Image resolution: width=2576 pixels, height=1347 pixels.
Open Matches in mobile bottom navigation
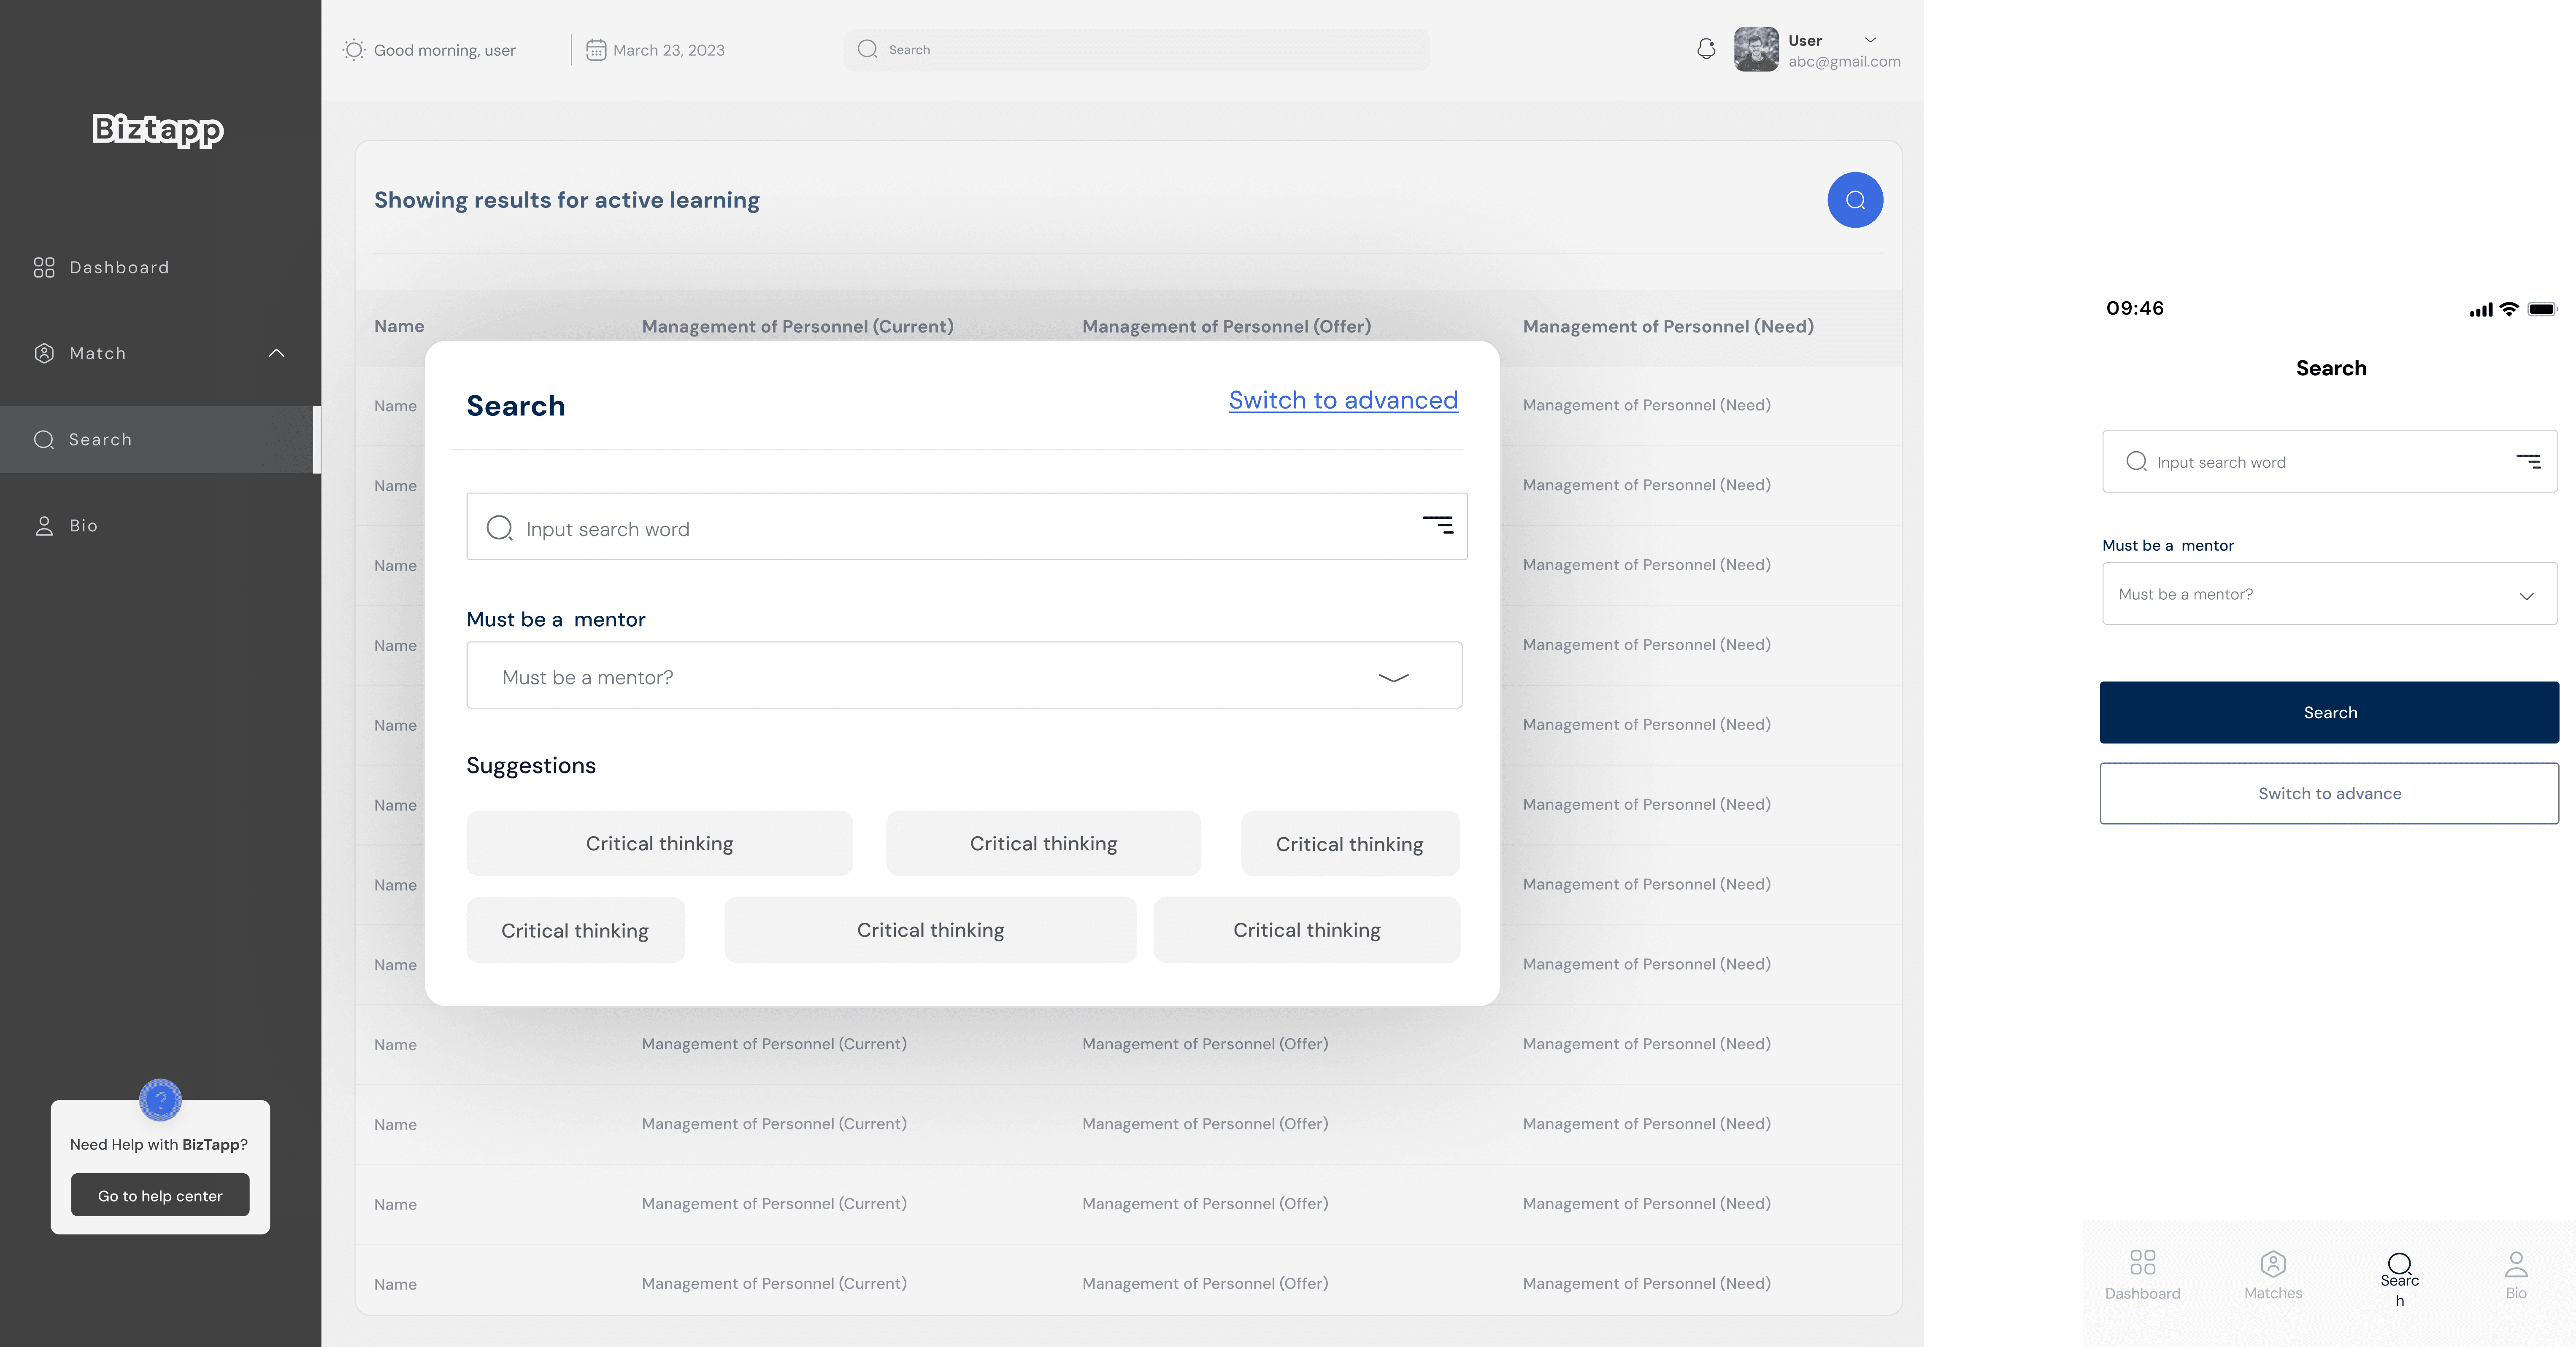click(x=2272, y=1274)
